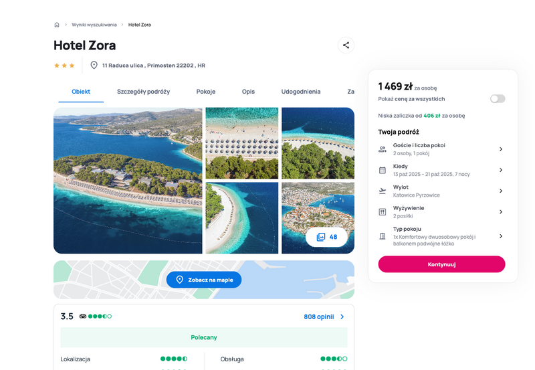This screenshot has height=370, width=535.
Task: Open the large aerial hotel photo
Action: click(128, 181)
